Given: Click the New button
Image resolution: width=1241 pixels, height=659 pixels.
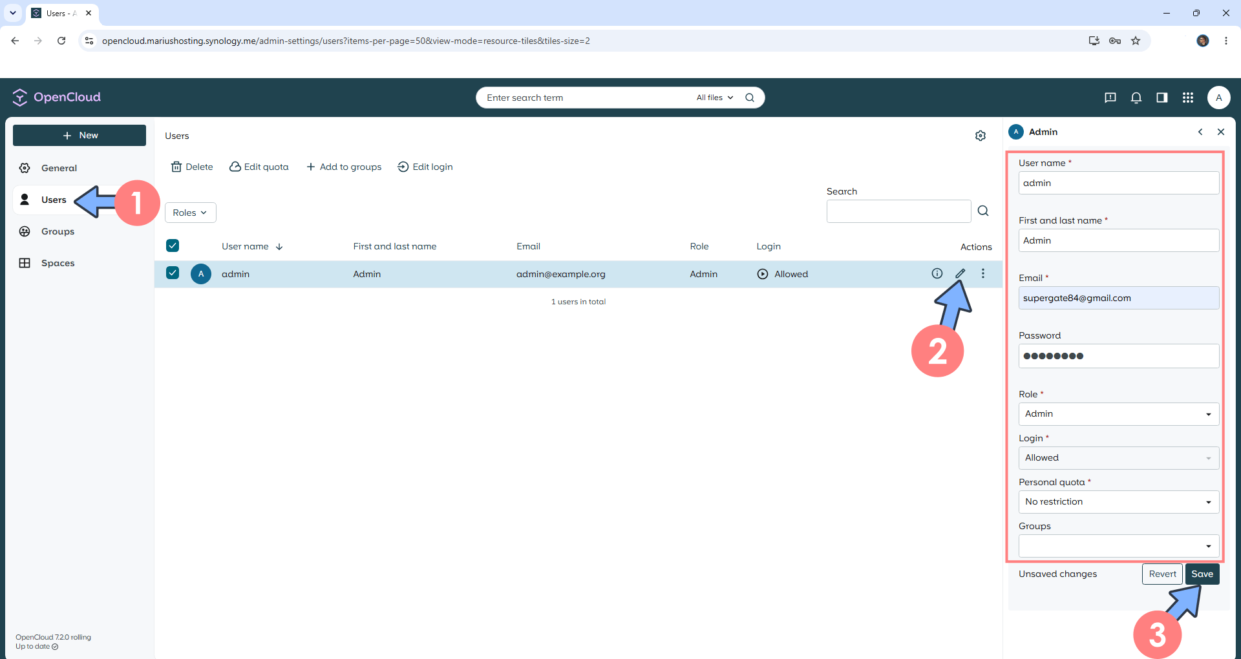Looking at the screenshot, I should click(80, 135).
